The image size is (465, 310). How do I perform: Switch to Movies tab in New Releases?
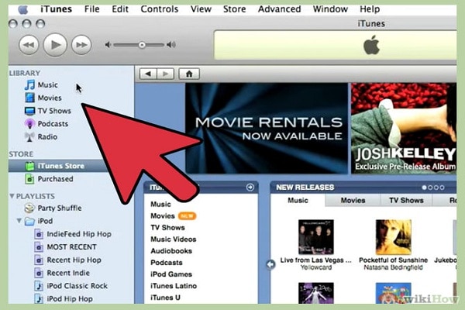coord(353,200)
